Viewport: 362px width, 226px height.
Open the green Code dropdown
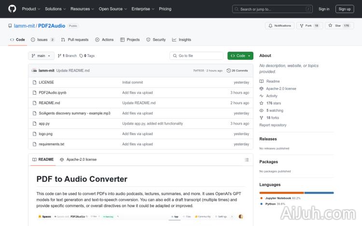(240, 56)
